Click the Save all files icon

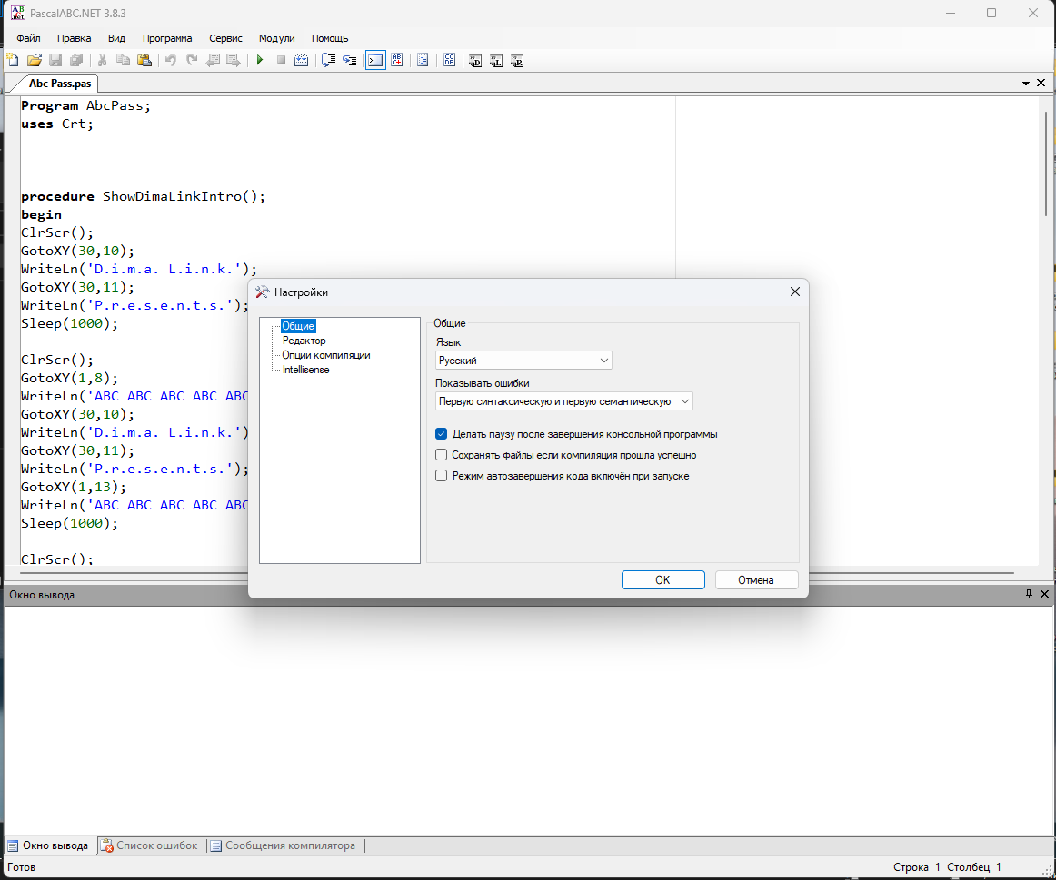(76, 60)
